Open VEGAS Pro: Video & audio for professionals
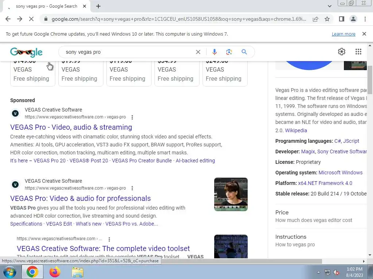Image resolution: width=373 pixels, height=279 pixels. (x=81, y=198)
